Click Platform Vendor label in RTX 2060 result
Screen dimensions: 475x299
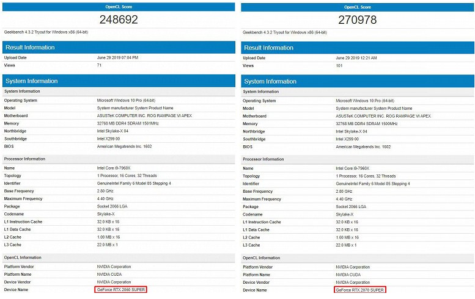[x=19, y=267]
